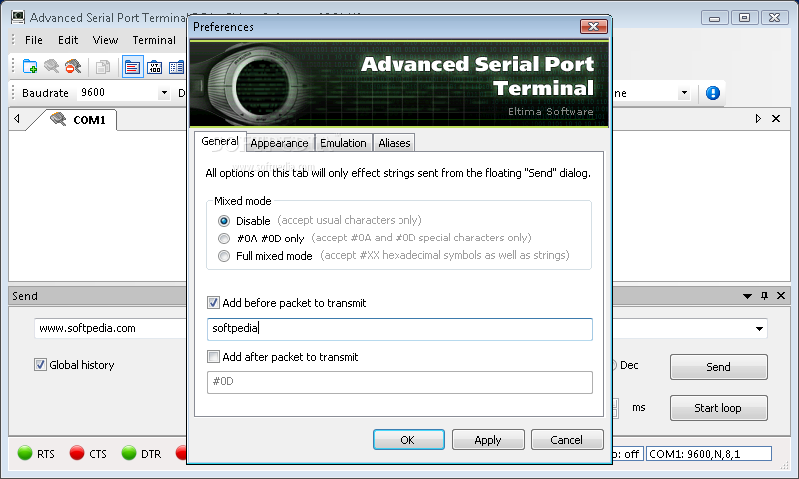The width and height of the screenshot is (799, 479).
Task: Click the Baudrate label in toolbar
Action: point(45,93)
